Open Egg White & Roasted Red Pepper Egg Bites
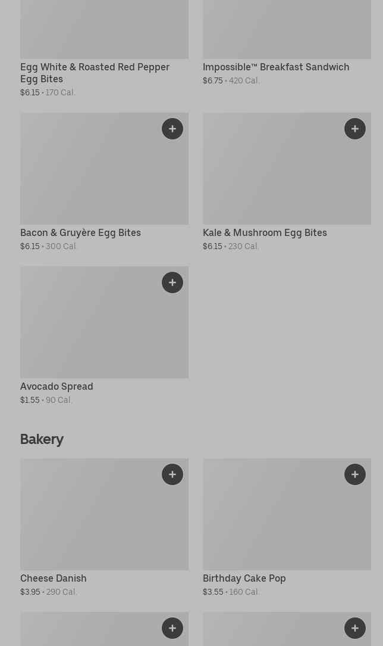The image size is (383, 646). (95, 73)
